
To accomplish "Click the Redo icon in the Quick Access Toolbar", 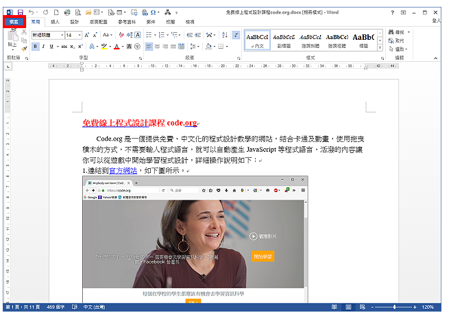I will click(x=45, y=12).
